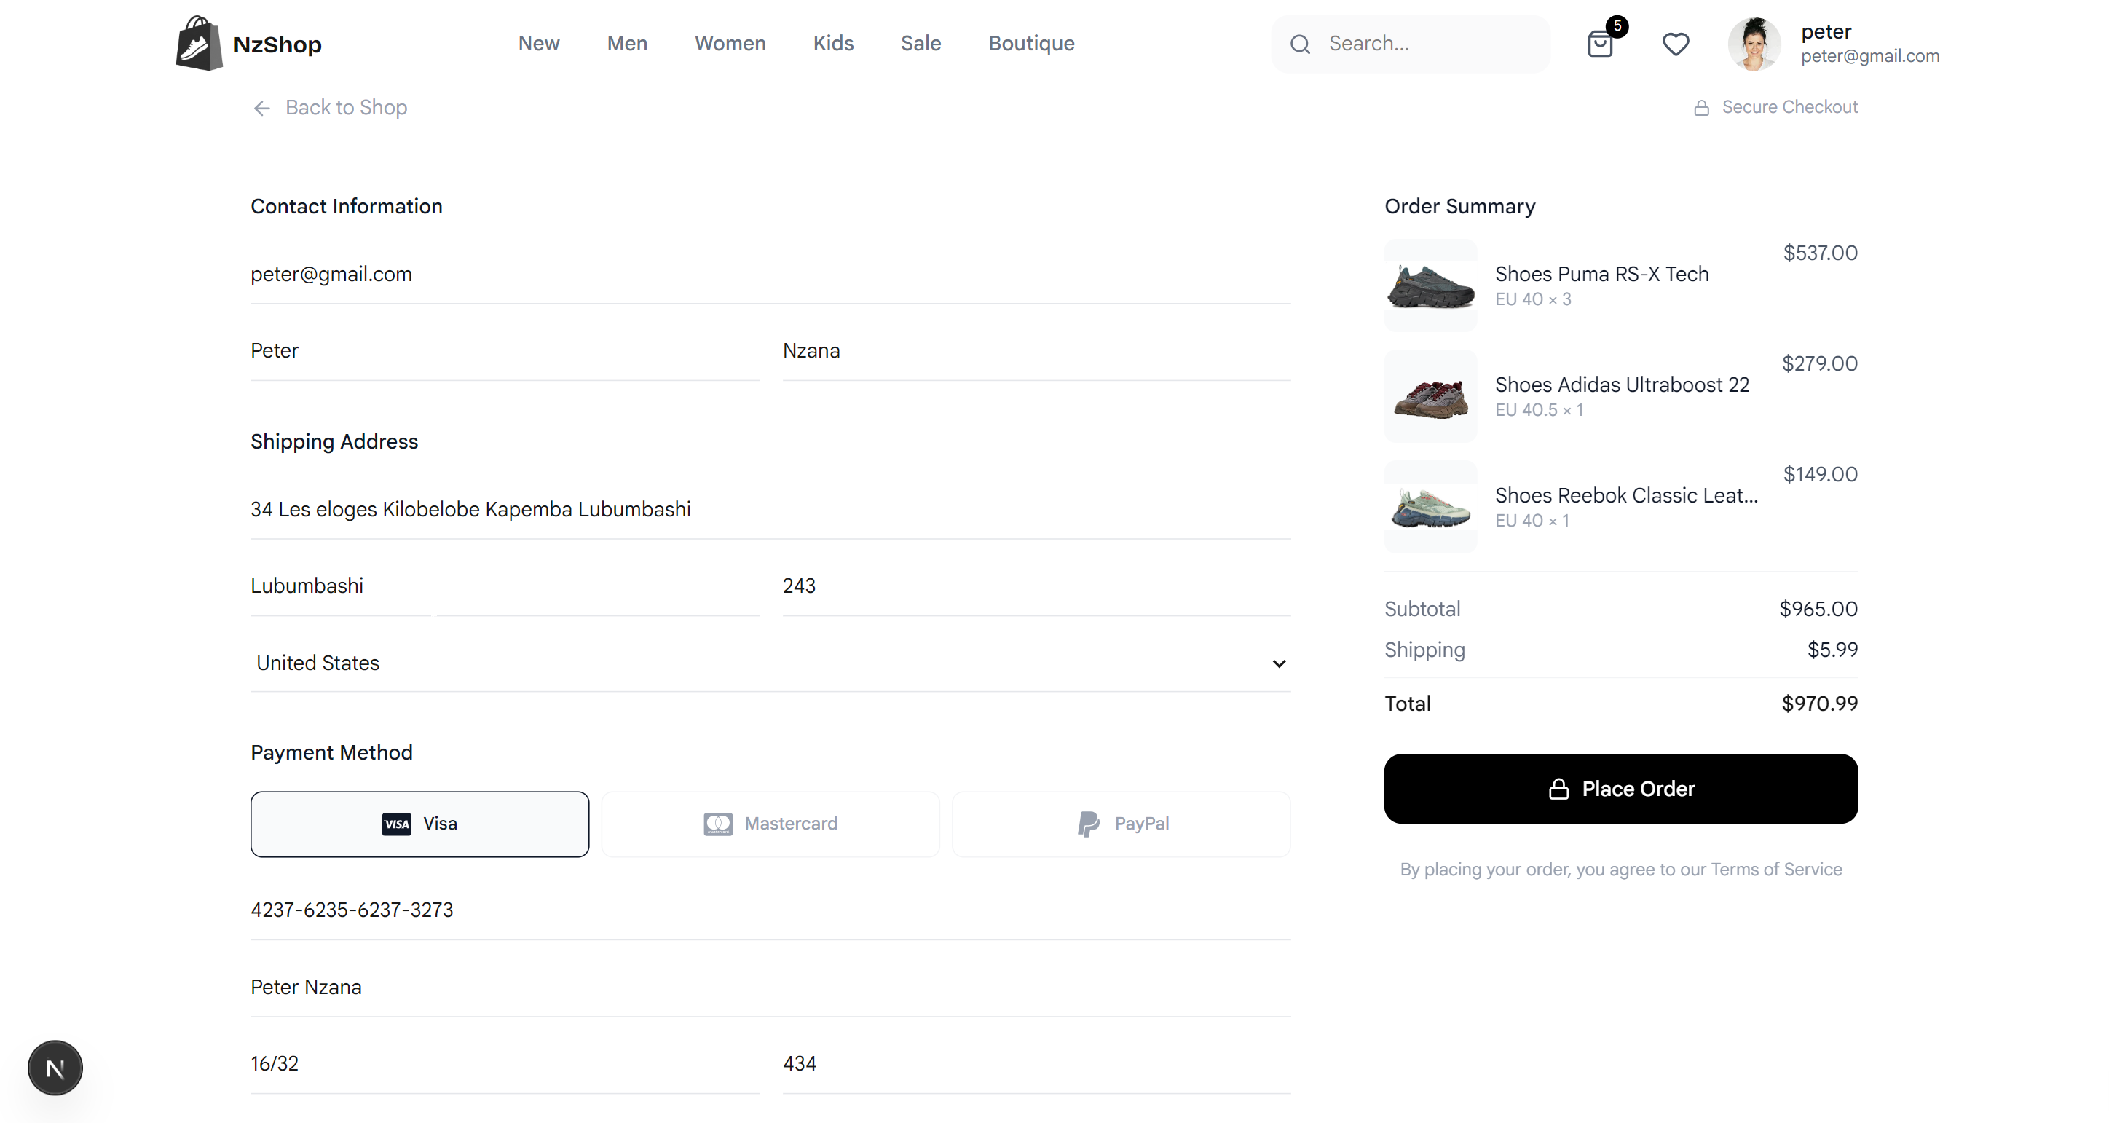Open the Women category
This screenshot has width=2109, height=1123.
[x=730, y=44]
